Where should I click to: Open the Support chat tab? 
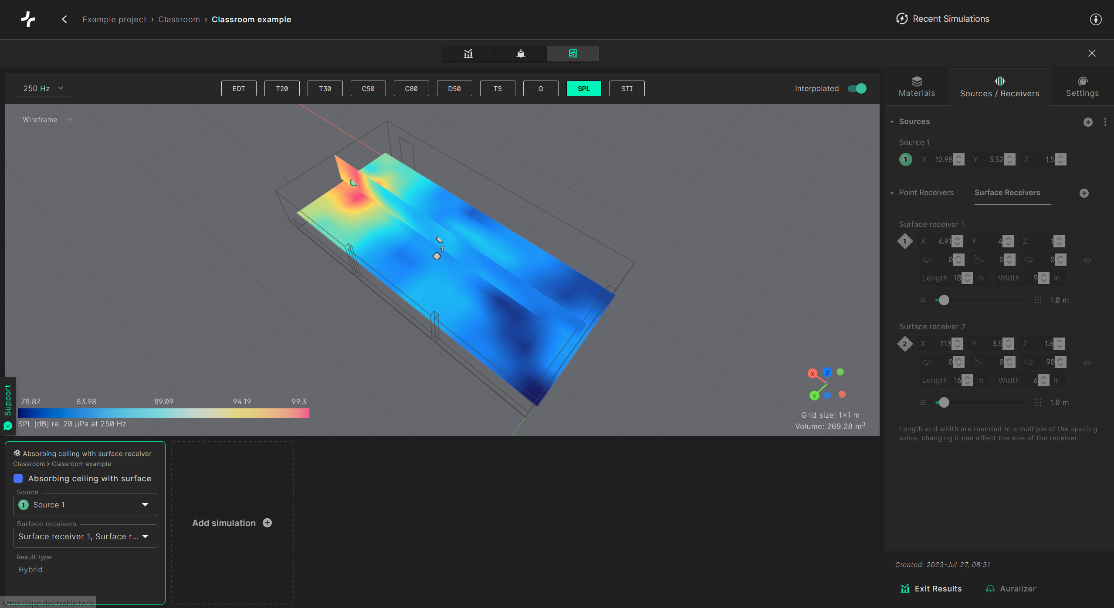point(8,406)
